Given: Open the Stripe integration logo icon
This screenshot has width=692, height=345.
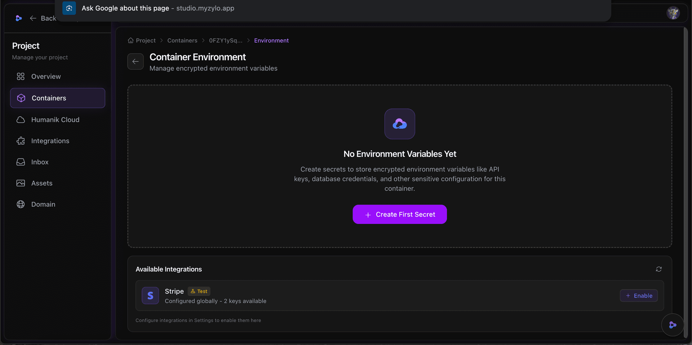Looking at the screenshot, I should click(150, 295).
